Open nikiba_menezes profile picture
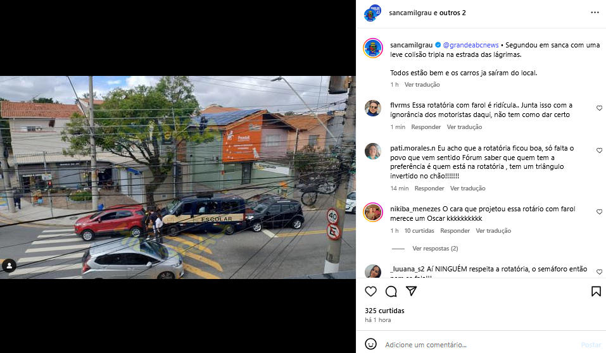 373,212
